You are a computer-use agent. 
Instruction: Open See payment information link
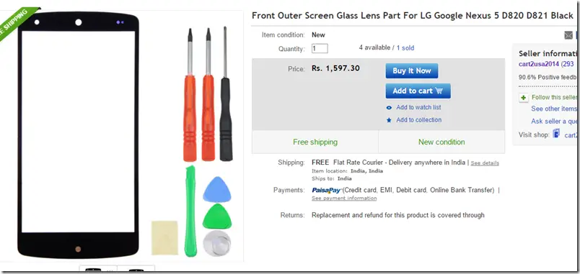[x=344, y=198]
